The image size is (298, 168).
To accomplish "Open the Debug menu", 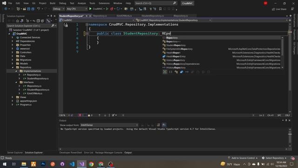I will (x=62, y=3).
